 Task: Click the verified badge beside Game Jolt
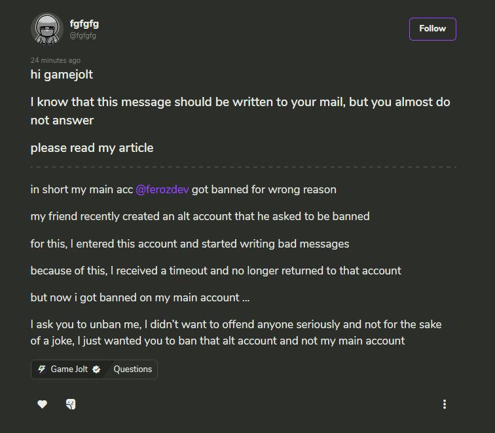97,369
